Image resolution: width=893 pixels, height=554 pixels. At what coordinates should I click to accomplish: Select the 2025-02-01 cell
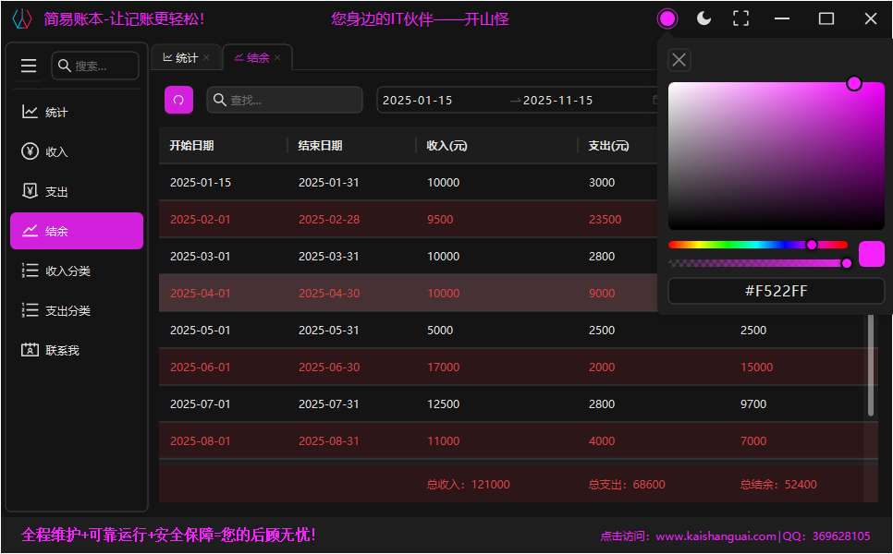pos(201,220)
